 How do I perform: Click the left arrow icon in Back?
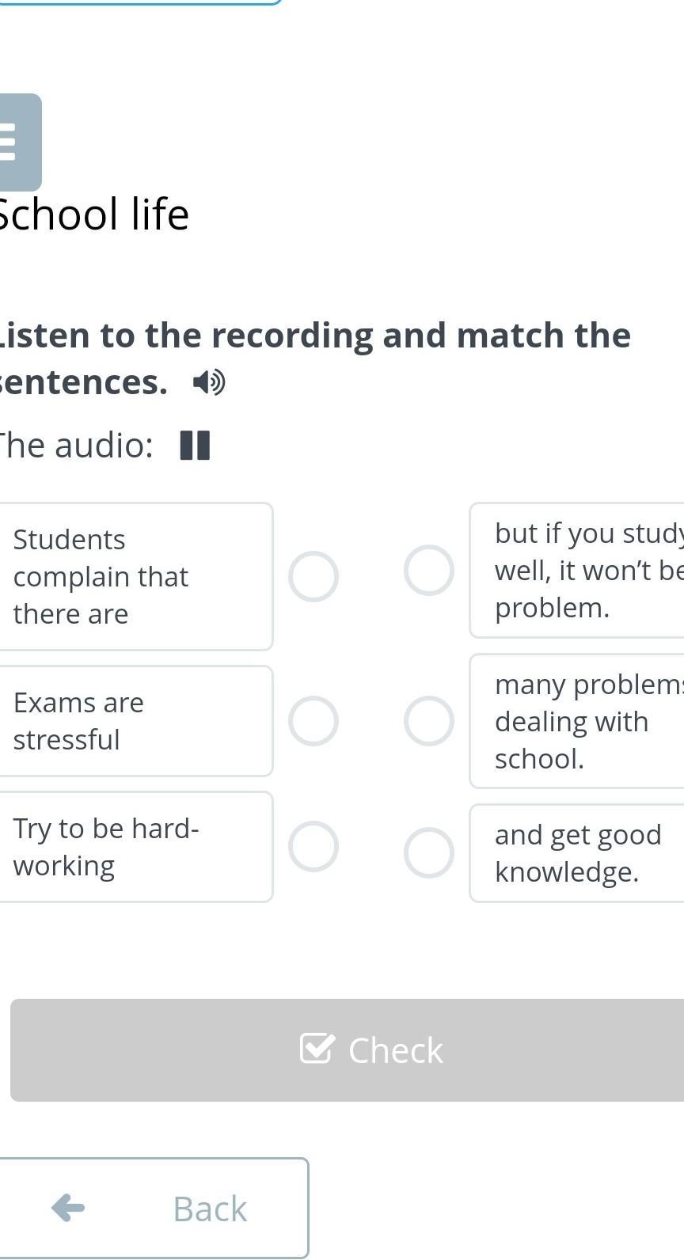click(68, 1208)
